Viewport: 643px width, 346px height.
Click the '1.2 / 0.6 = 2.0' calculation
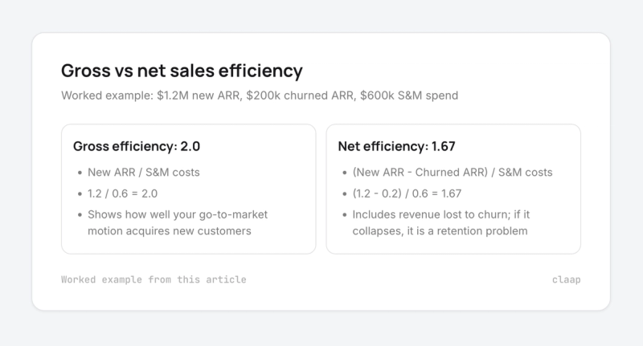point(122,193)
